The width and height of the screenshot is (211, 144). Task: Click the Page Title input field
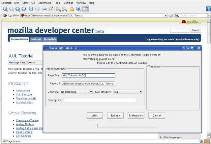pos(89,75)
